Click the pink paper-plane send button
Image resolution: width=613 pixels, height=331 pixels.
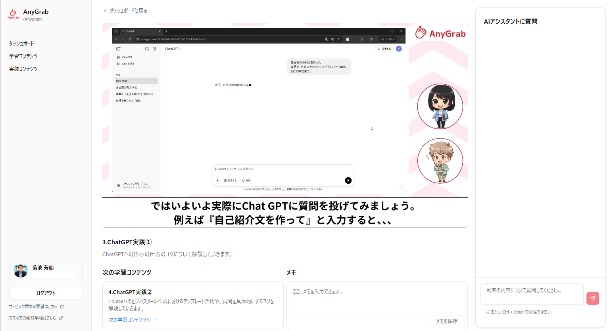pos(593,298)
